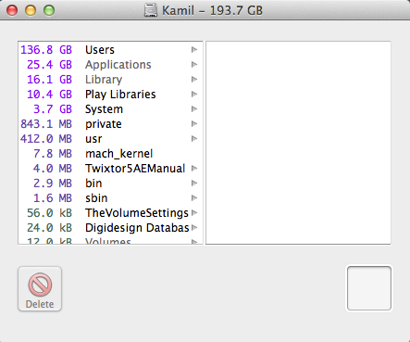Click the disk icon in title bar
Screen dimensions: 410x342
tap(151, 10)
